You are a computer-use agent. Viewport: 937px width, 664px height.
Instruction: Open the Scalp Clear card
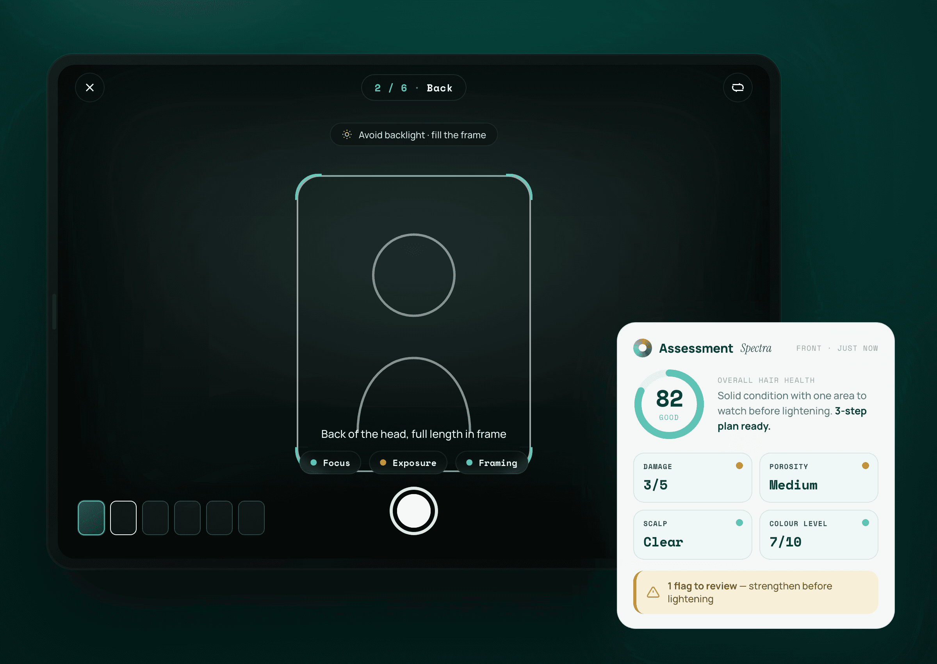(692, 534)
